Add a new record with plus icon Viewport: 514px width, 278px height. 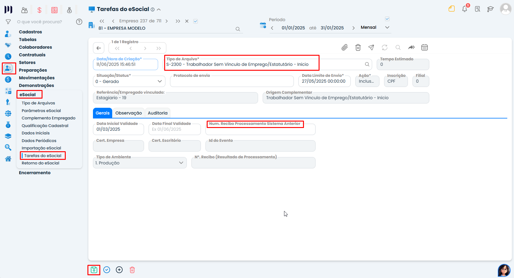tap(119, 270)
